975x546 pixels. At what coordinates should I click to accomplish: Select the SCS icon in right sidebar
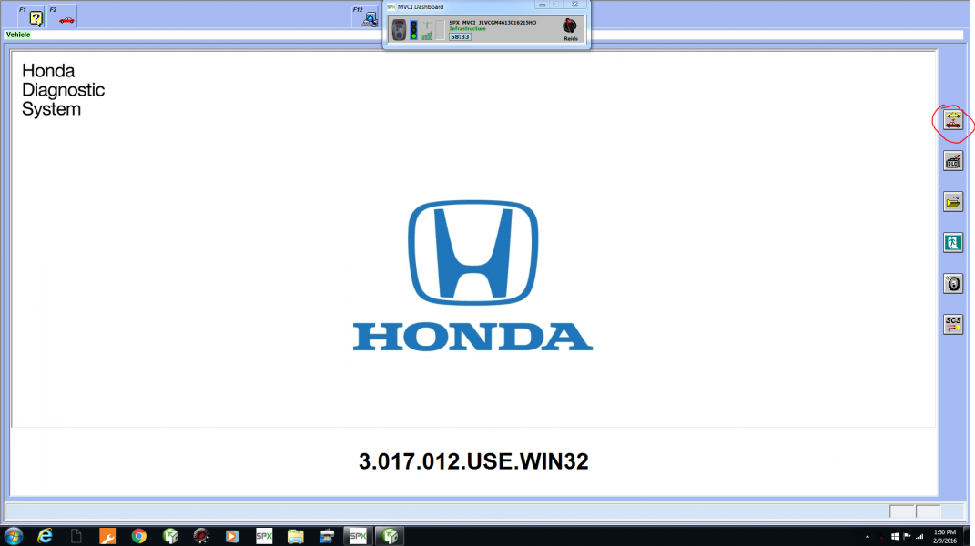952,324
